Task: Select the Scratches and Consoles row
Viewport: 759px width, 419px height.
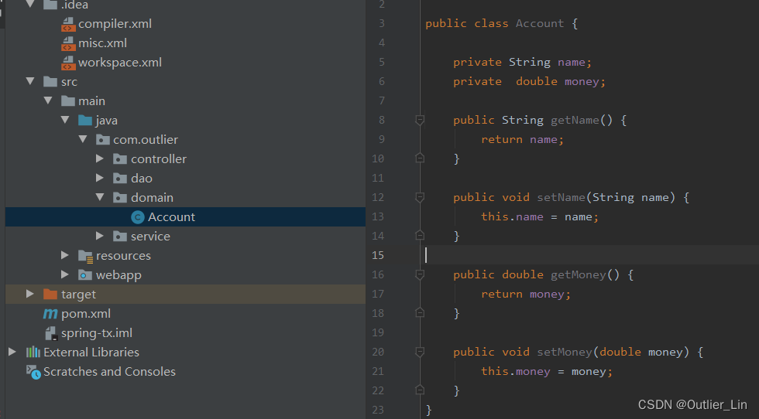Action: (109, 372)
